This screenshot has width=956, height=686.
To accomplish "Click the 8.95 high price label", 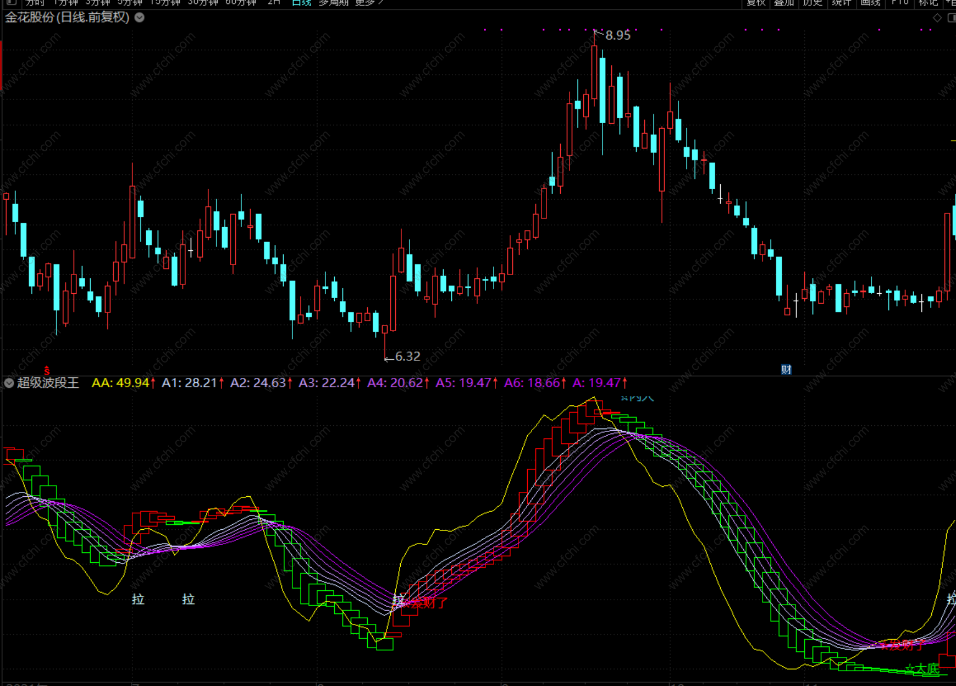I will point(618,36).
